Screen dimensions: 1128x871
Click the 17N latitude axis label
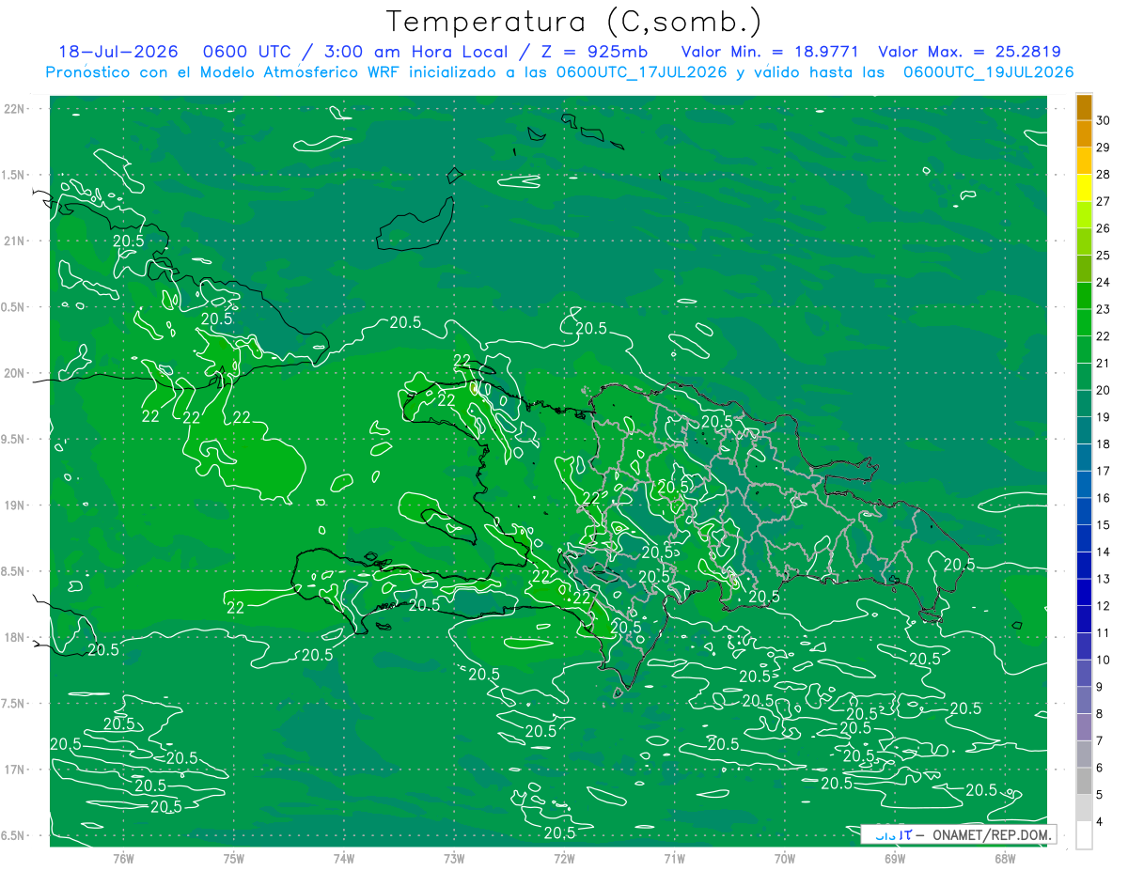[16, 770]
